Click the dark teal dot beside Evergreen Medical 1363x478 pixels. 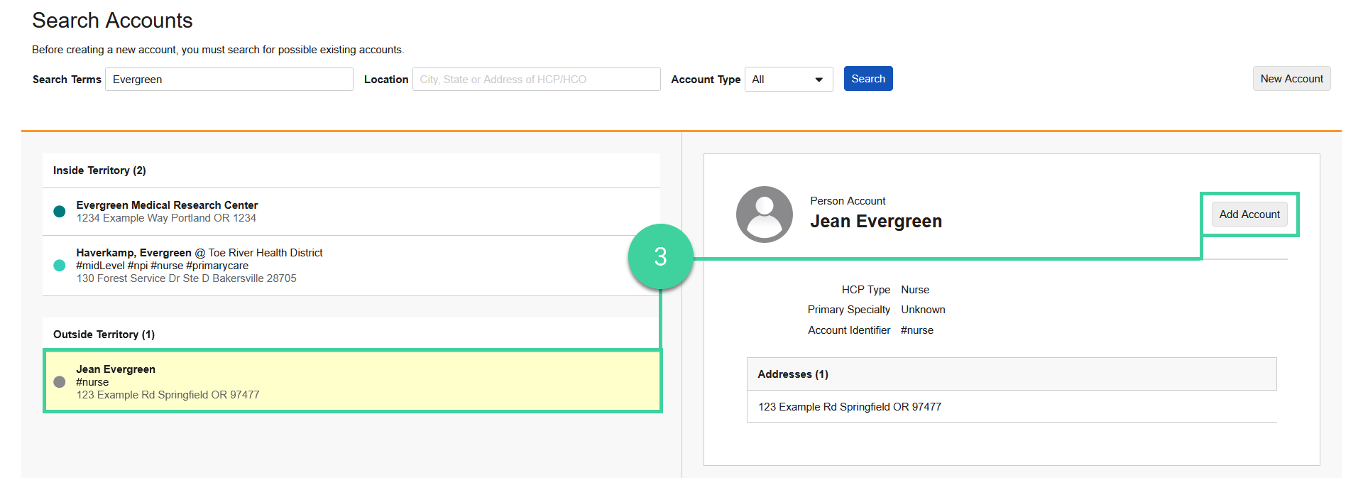pos(60,212)
